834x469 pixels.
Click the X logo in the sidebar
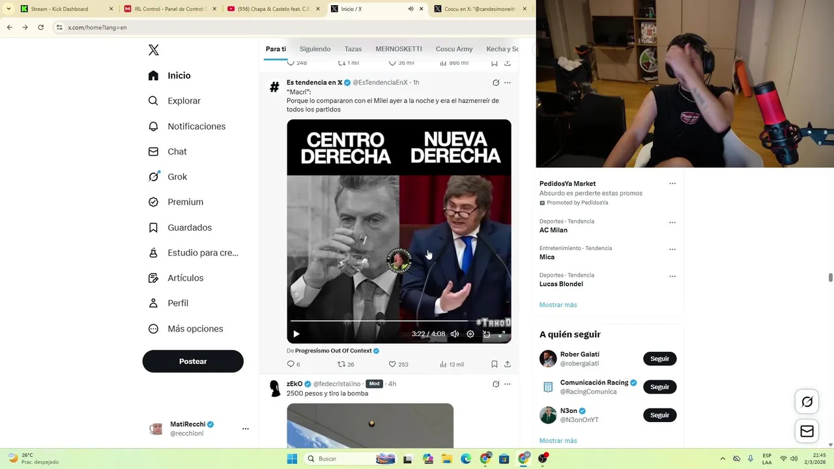[154, 50]
